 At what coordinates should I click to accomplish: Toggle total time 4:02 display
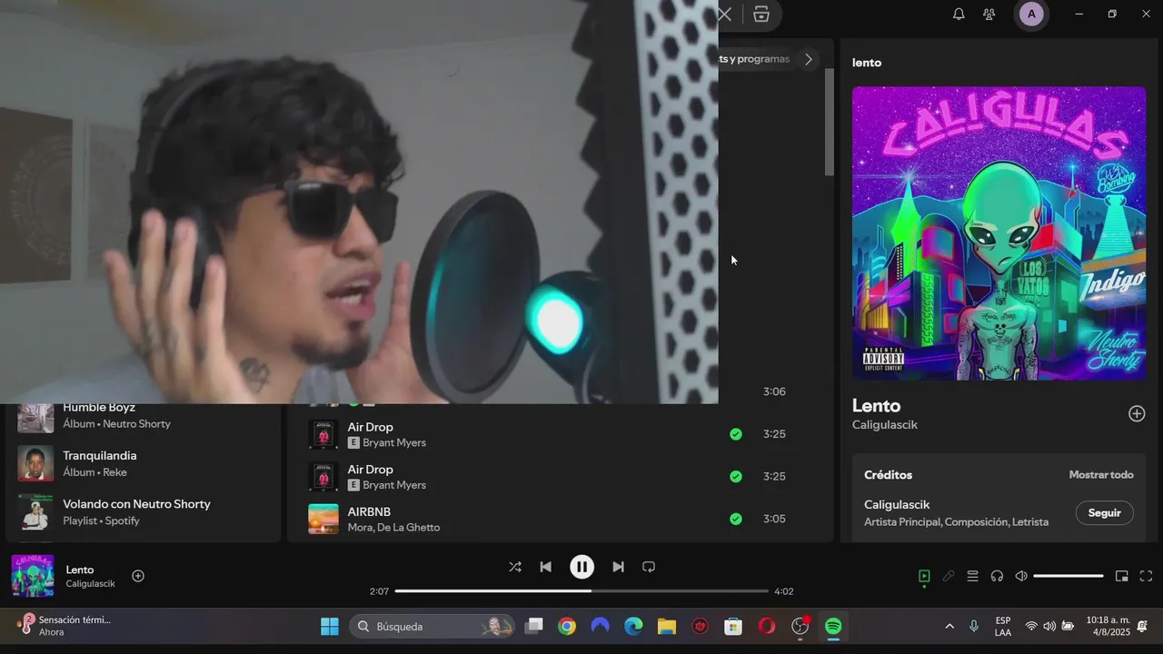click(x=783, y=591)
